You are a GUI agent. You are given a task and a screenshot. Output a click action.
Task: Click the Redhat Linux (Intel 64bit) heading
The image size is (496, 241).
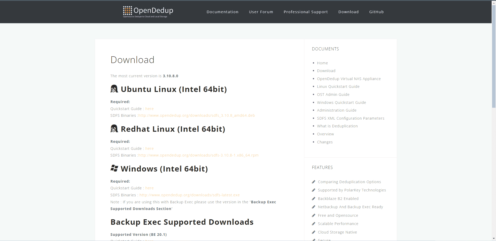click(x=173, y=129)
